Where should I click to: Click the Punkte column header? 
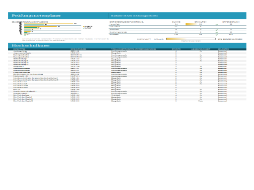coord(176,49)
